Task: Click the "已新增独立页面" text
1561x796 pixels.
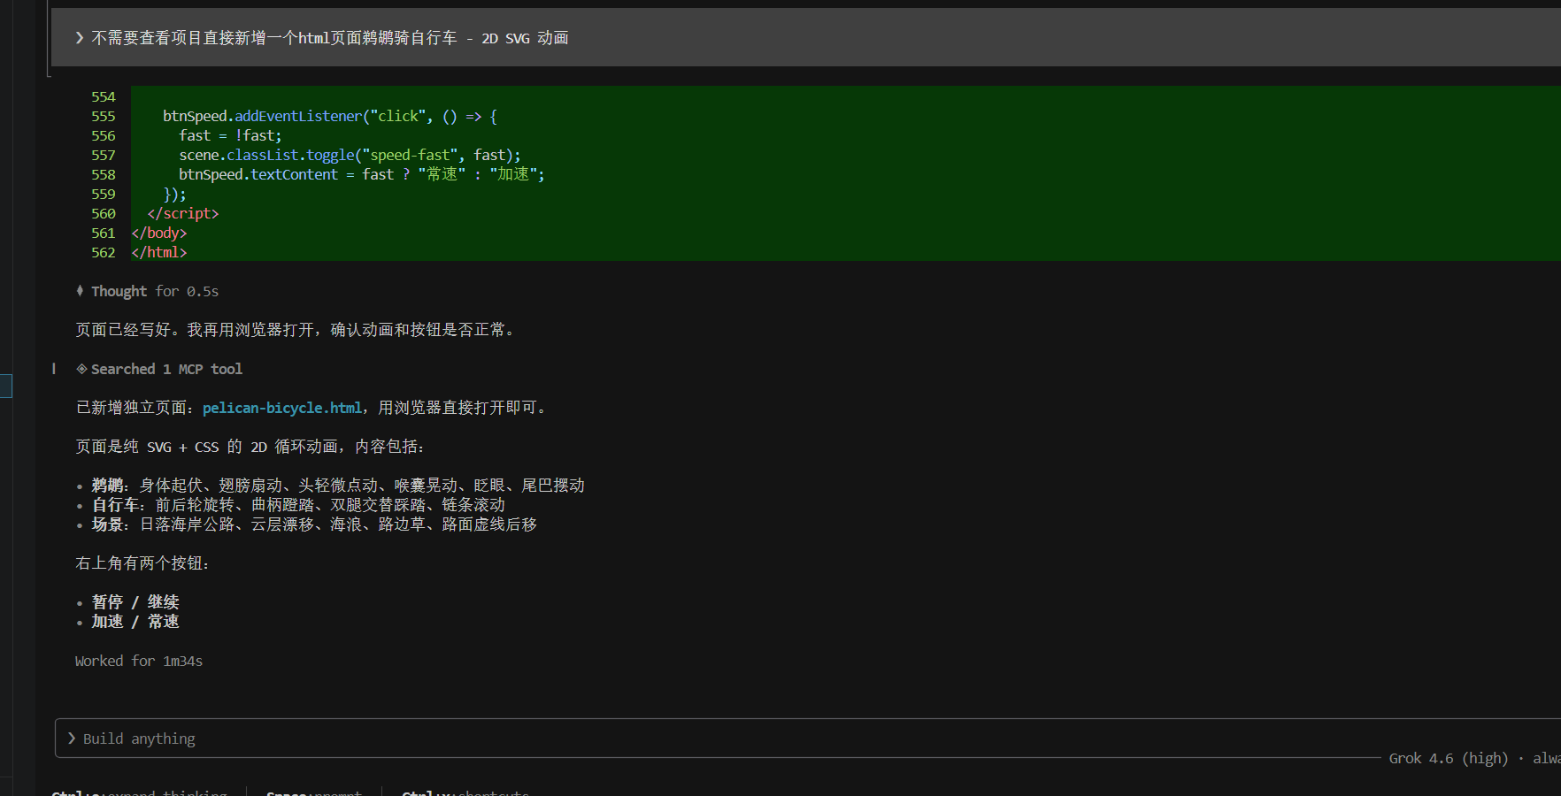Action: point(132,408)
